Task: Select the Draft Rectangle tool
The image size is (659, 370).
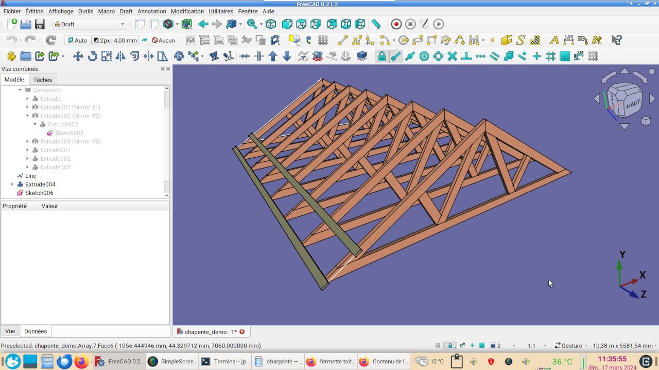Action: pos(431,40)
